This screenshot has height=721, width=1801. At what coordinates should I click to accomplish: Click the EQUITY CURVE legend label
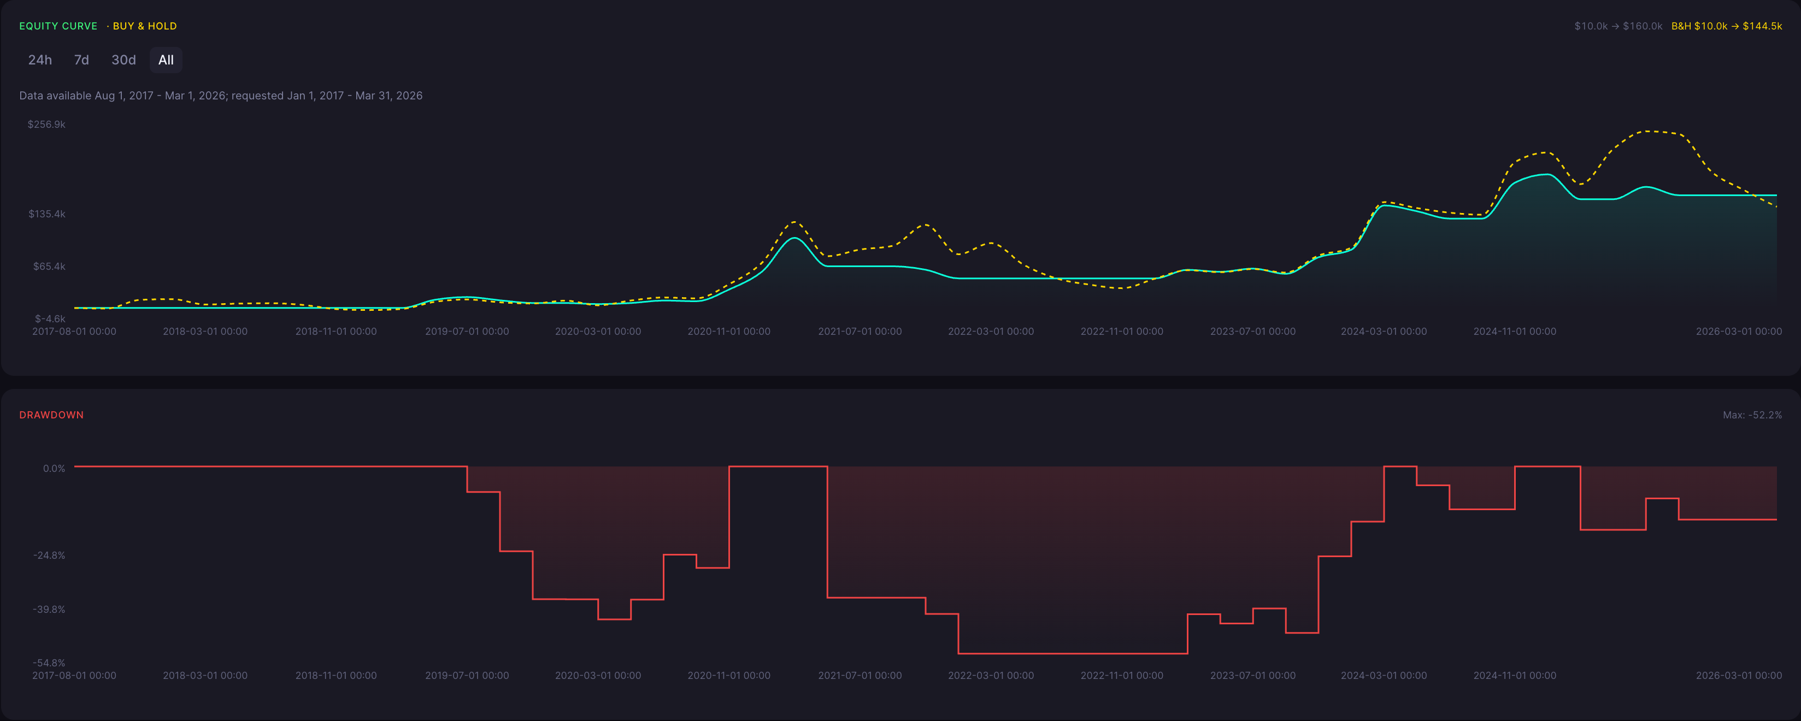(x=58, y=26)
